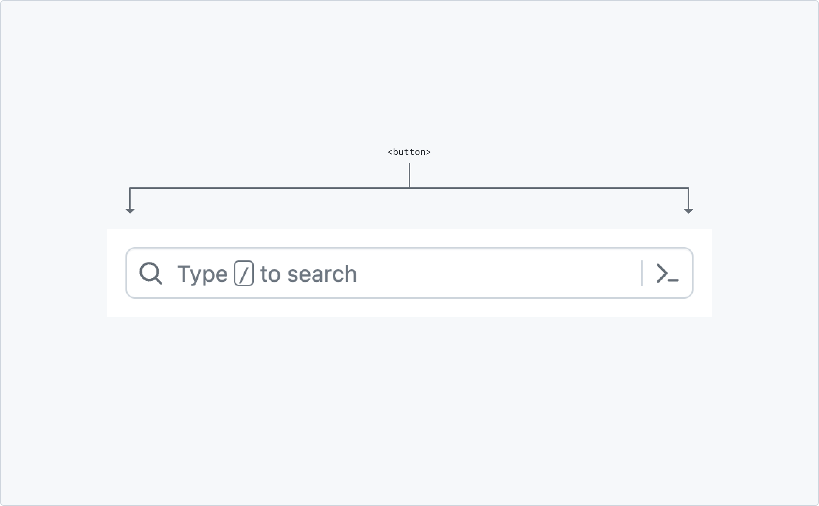Open the command palette terminal icon
The image size is (819, 506).
click(x=667, y=274)
